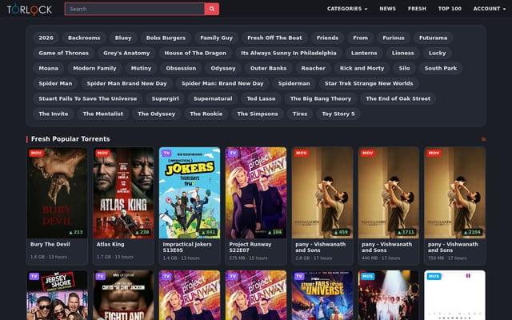Open the Game of Thrones tag
Image resolution: width=512 pixels, height=320 pixels.
tap(64, 53)
